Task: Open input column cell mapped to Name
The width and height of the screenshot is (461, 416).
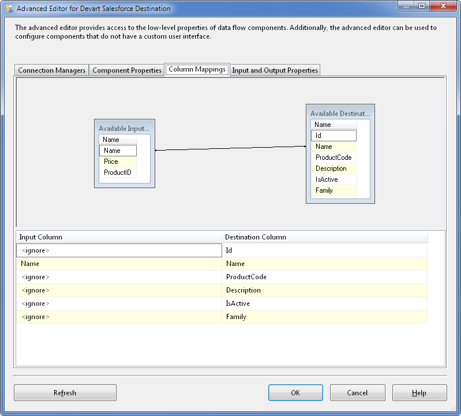Action: [x=119, y=264]
